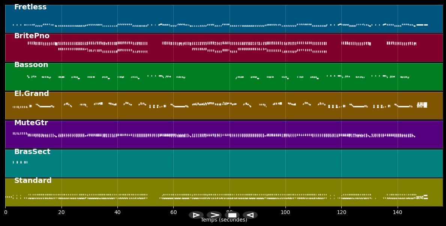The image size is (446, 226).
Task: Go to the 100 second axis mark
Action: tap(285, 213)
